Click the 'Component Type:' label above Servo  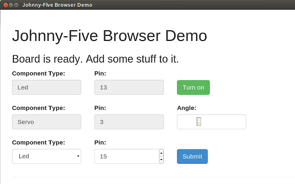tap(39, 108)
